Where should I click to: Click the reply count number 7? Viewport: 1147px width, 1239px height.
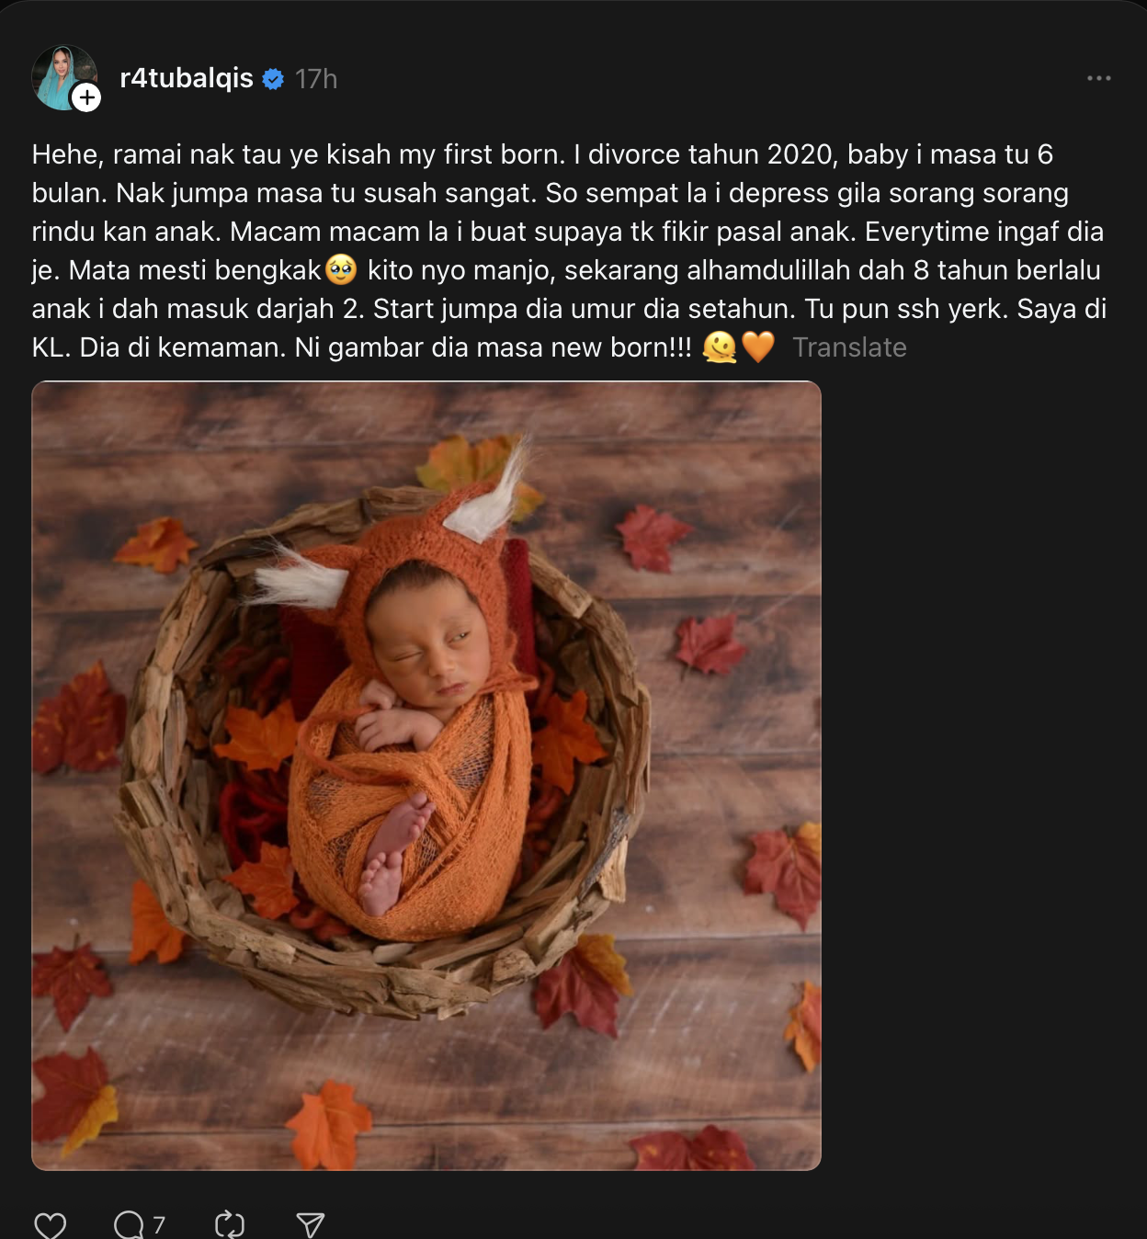pyautogui.click(x=159, y=1224)
